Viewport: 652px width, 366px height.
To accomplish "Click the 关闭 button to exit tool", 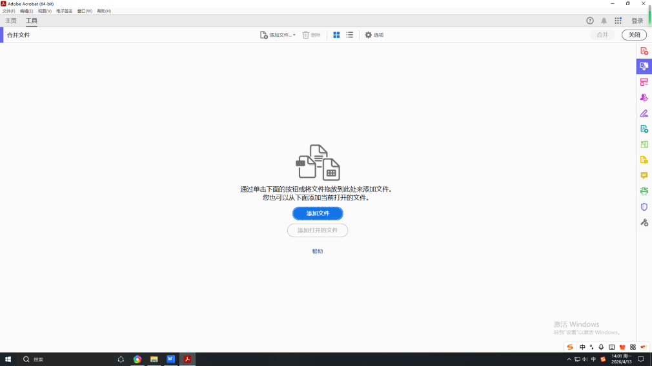I will pos(634,35).
